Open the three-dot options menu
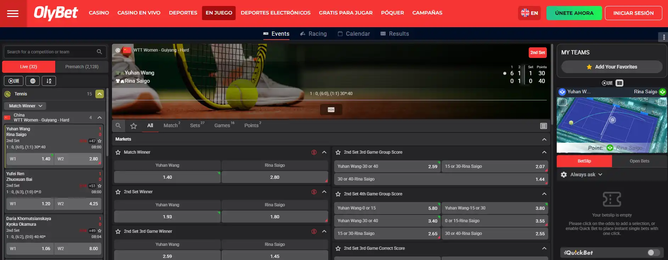Viewport: 668px width, 260px height. click(664, 37)
